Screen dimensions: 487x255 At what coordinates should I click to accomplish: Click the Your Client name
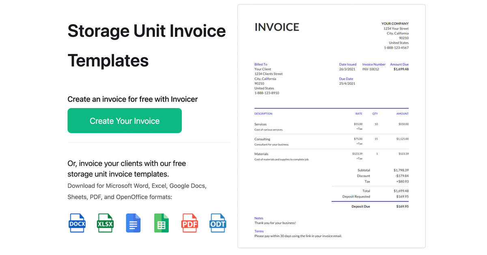263,69
